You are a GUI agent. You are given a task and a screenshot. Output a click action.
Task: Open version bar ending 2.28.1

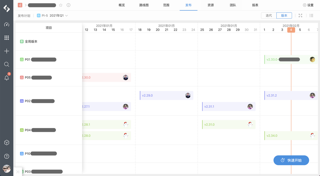(107, 124)
